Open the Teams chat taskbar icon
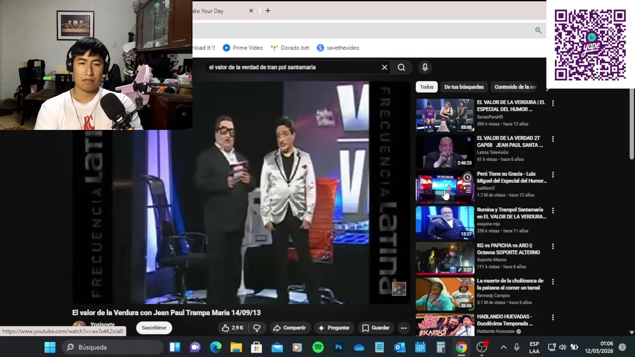This screenshot has height=357, width=635. (195, 347)
